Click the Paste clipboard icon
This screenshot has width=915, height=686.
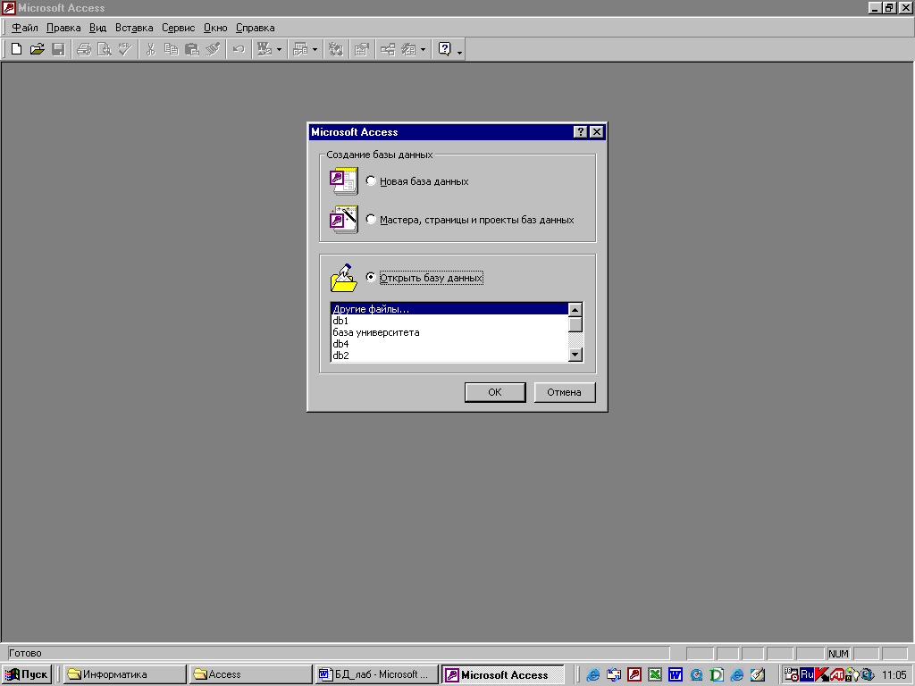(192, 50)
